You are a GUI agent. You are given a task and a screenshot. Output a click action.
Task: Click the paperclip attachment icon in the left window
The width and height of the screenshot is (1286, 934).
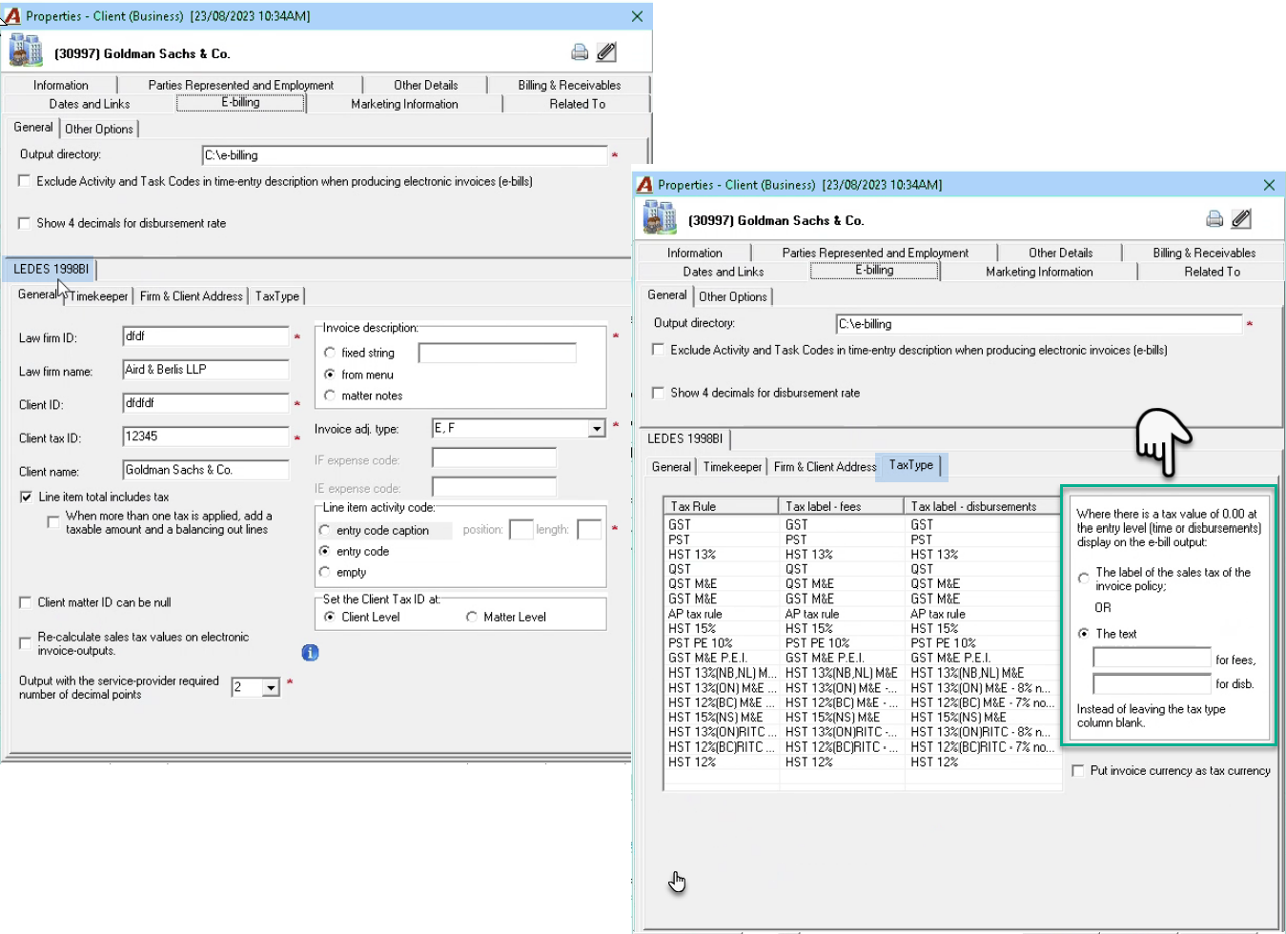tap(606, 52)
